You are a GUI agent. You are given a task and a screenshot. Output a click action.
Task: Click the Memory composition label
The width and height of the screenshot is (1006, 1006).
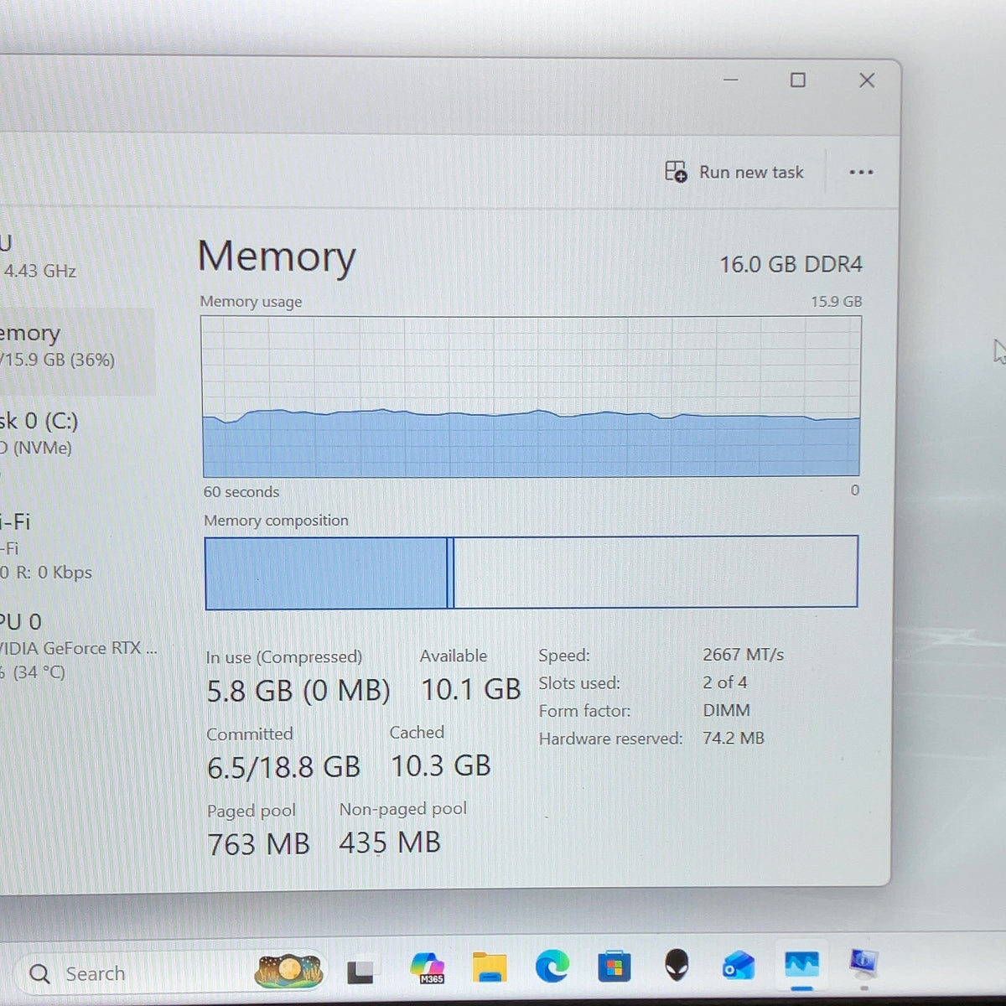276,521
